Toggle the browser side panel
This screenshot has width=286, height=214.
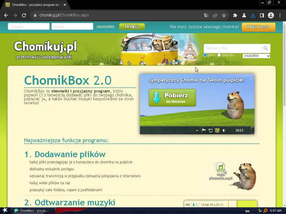coord(262,16)
